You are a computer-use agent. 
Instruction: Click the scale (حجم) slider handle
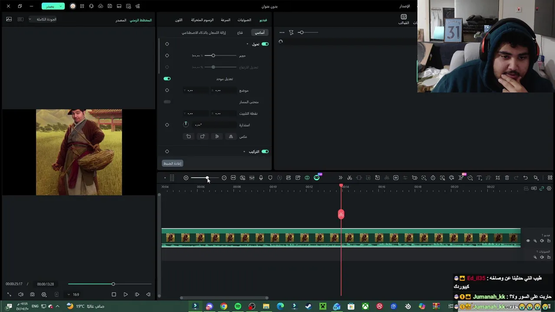click(x=213, y=55)
